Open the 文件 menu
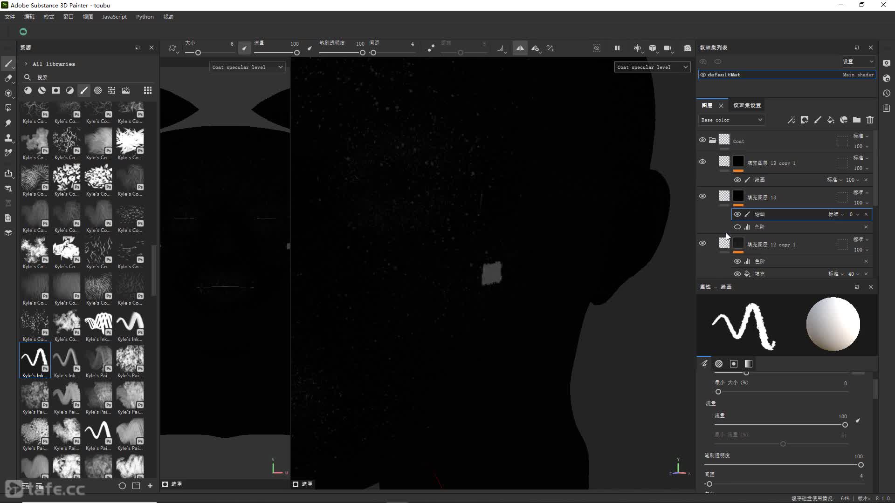The height and width of the screenshot is (503, 895). coord(10,17)
